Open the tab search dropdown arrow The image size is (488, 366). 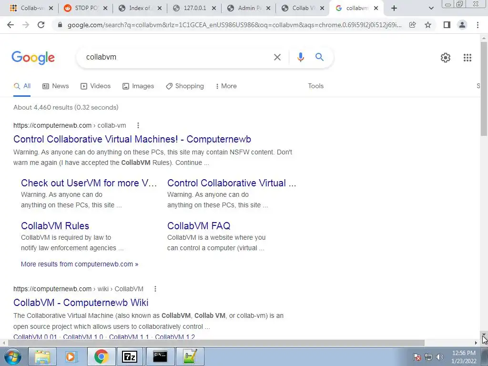pyautogui.click(x=431, y=8)
